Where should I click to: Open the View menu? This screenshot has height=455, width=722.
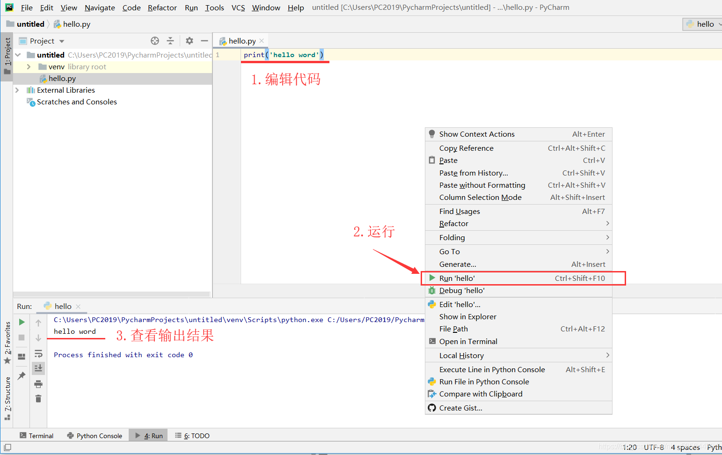(x=69, y=8)
